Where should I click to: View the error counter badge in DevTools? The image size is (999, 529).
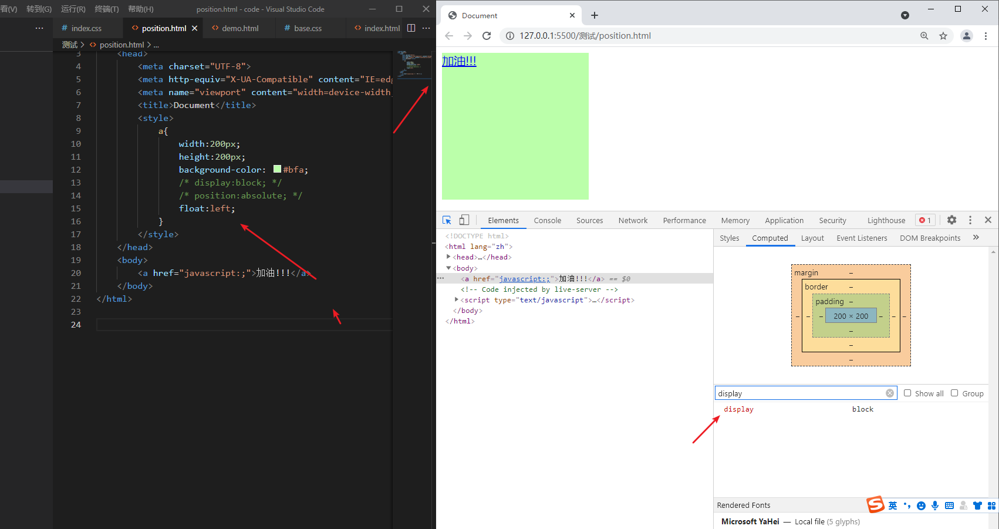[x=925, y=220]
